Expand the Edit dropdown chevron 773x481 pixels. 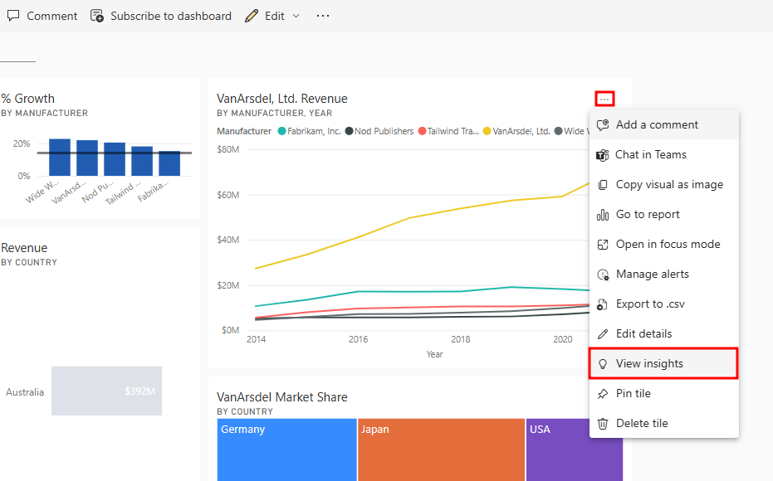(x=296, y=17)
